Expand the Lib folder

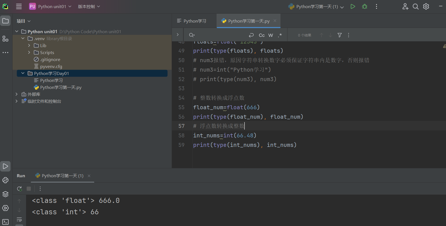pos(29,45)
